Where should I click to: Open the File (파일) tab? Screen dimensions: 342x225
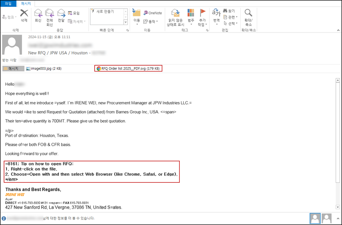click(8, 4)
